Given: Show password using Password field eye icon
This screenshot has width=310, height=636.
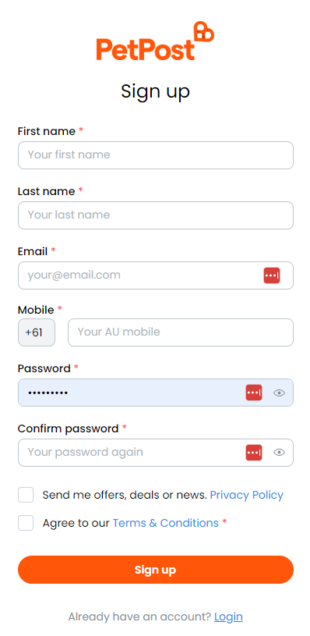Looking at the screenshot, I should tap(280, 393).
